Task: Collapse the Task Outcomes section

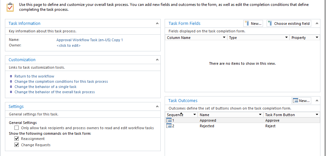Action: 317,101
